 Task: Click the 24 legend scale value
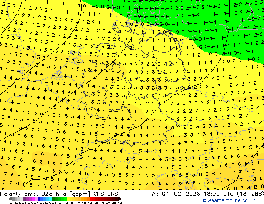pyautogui.click(x=90, y=203)
